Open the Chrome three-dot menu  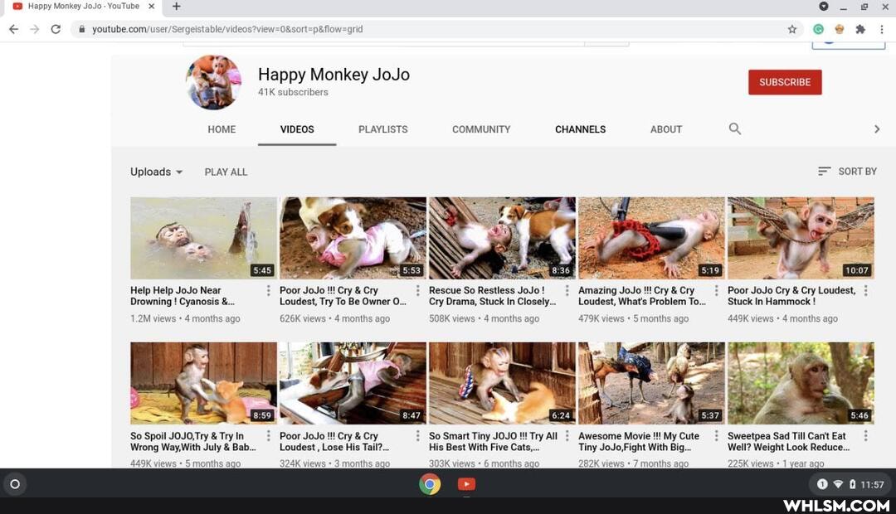point(882,29)
